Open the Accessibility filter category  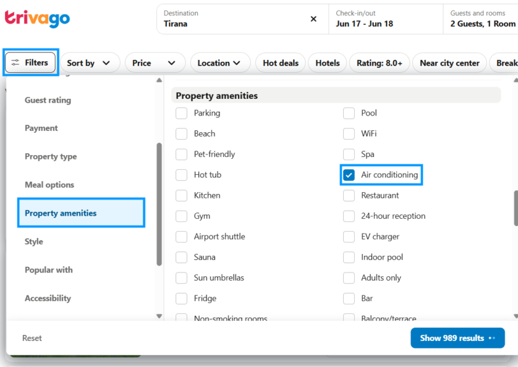(x=48, y=298)
